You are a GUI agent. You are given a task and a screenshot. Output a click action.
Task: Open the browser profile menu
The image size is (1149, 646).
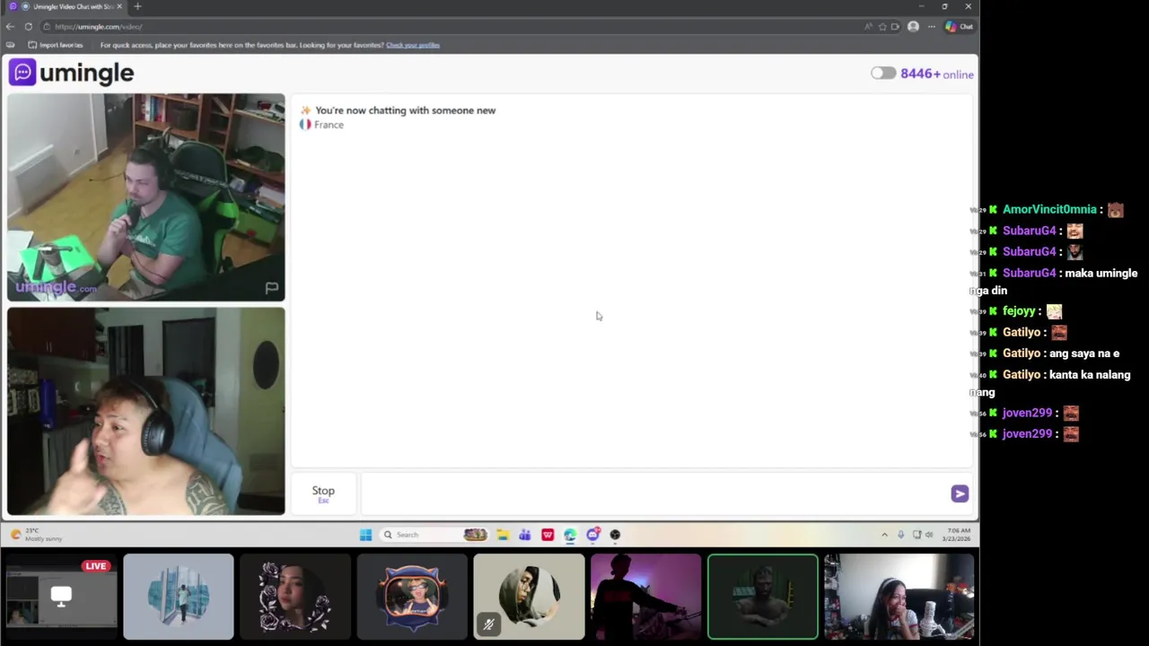(x=913, y=27)
